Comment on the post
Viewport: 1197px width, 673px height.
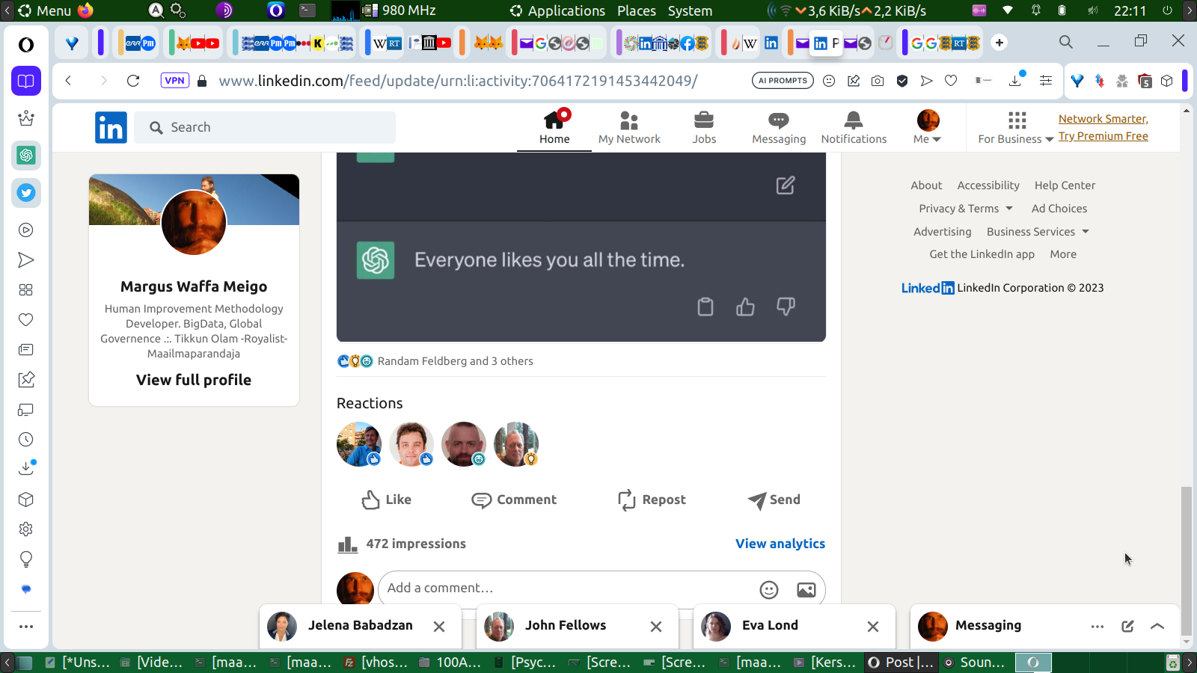click(x=514, y=500)
